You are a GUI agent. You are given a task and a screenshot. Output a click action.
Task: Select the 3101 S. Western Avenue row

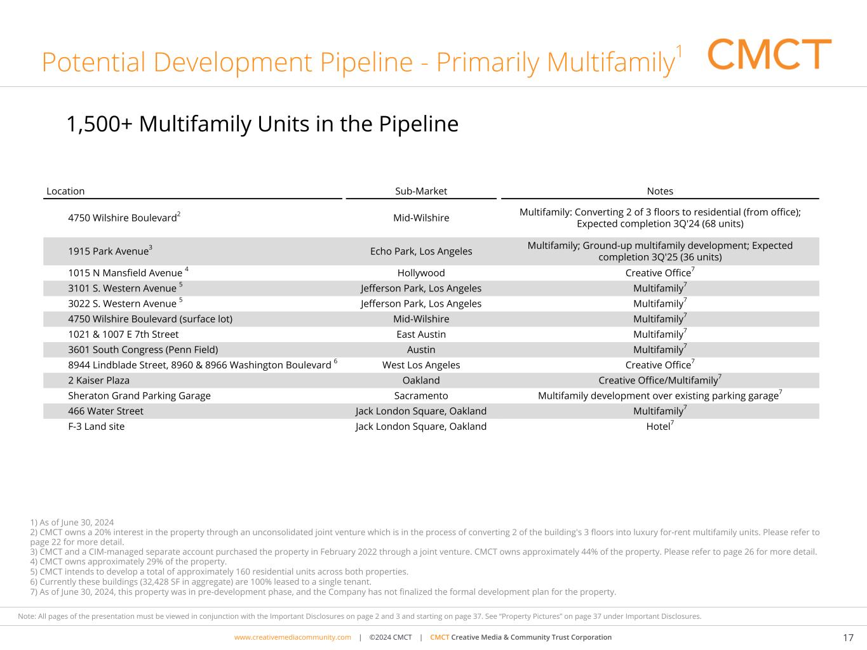click(122, 288)
